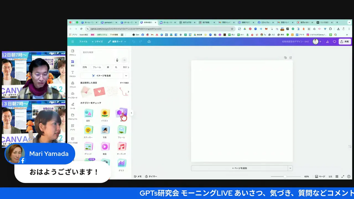Open the 素材 panel in the sidebar
Viewport: 354px width, 199px height.
coord(72,63)
